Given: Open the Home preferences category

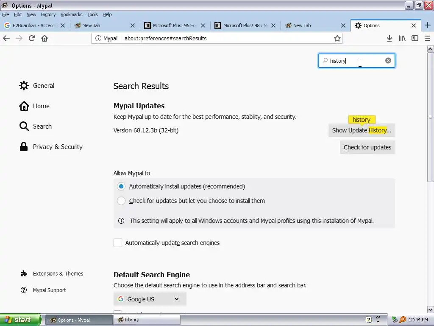Looking at the screenshot, I should click(34, 106).
